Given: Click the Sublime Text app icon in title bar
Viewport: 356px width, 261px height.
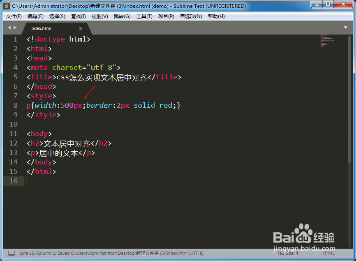Looking at the screenshot, I should (7, 6).
